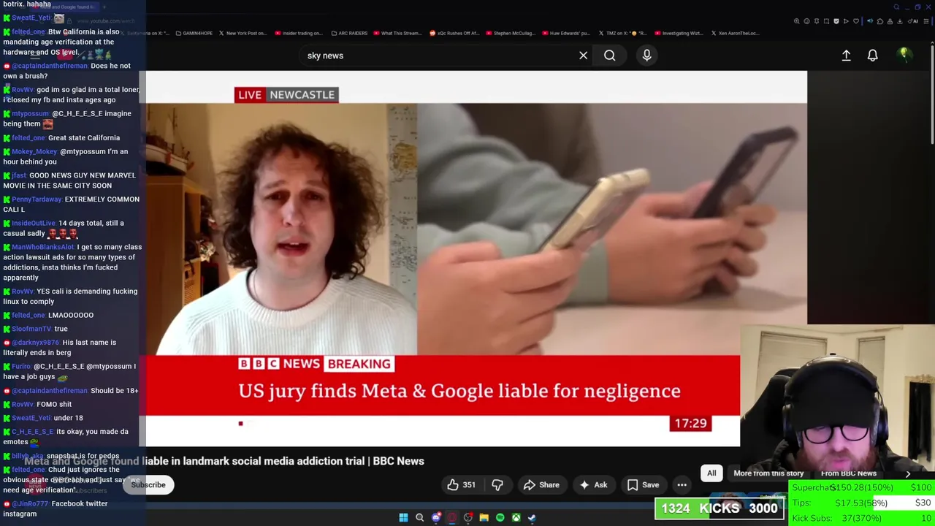935x526 pixels.
Task: Take a snapshot with the capture icon
Action: pyautogui.click(x=826, y=21)
